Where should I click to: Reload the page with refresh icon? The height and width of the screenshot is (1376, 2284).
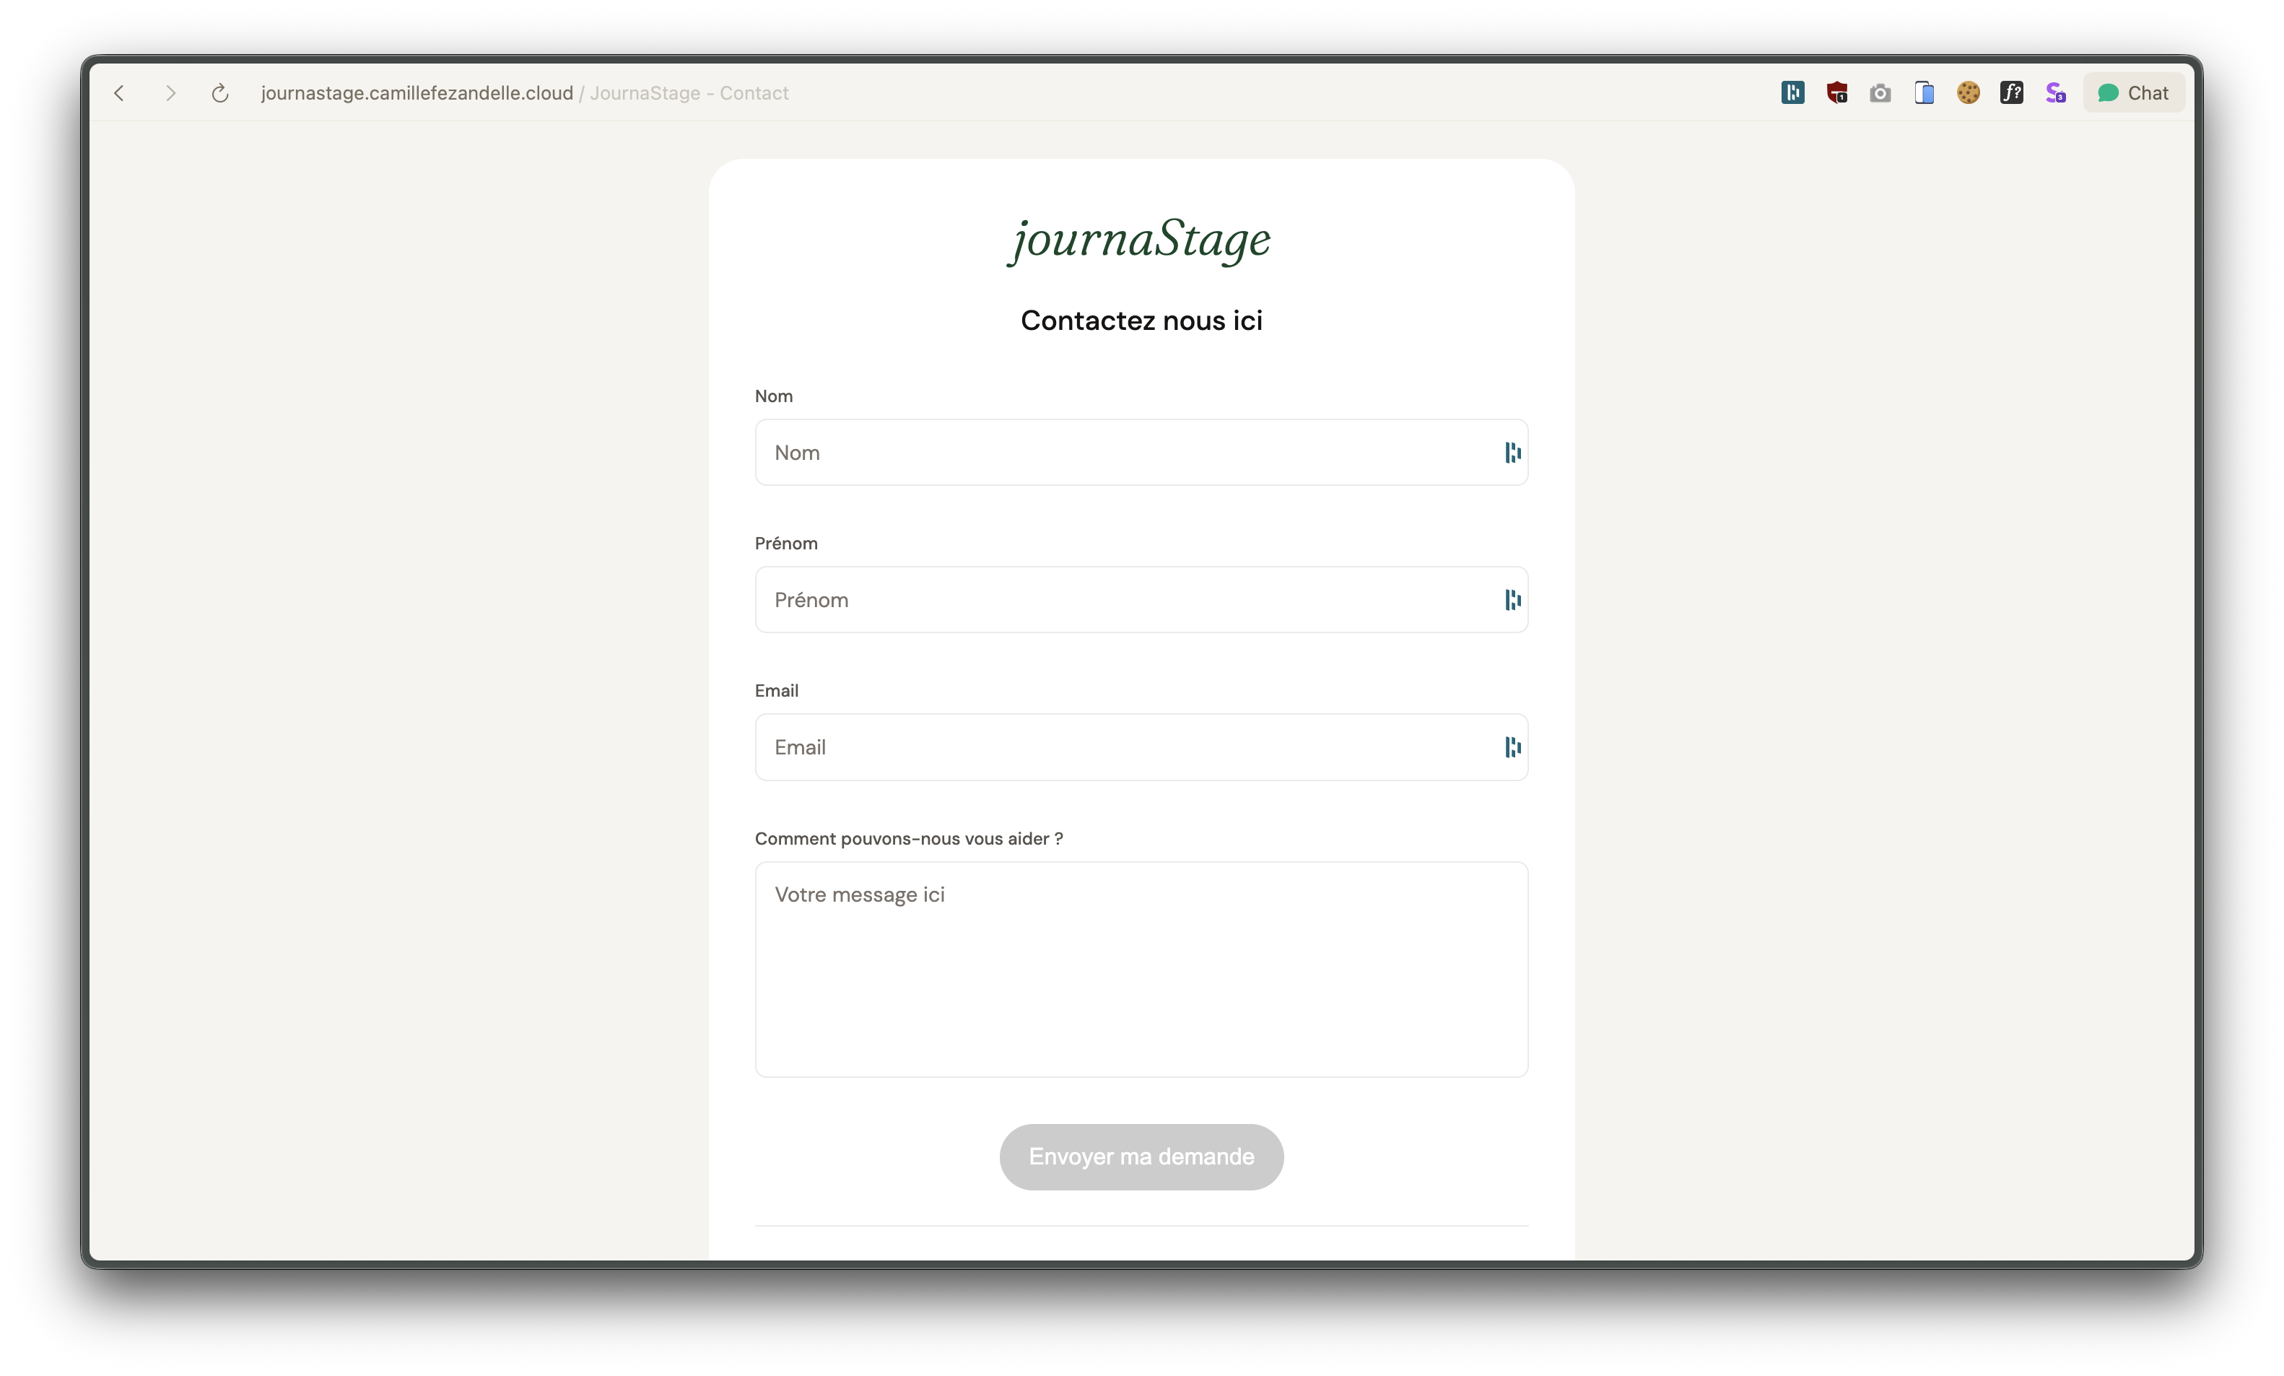click(219, 92)
